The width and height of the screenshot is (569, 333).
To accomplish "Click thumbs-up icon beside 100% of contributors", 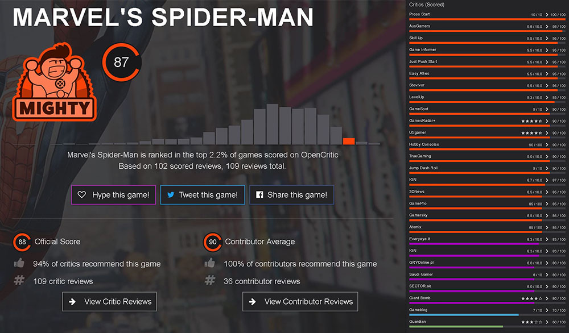I will pos(210,264).
